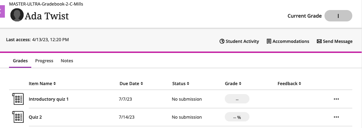Click the Current Grade pill
The width and height of the screenshot is (362, 128).
[x=338, y=16]
